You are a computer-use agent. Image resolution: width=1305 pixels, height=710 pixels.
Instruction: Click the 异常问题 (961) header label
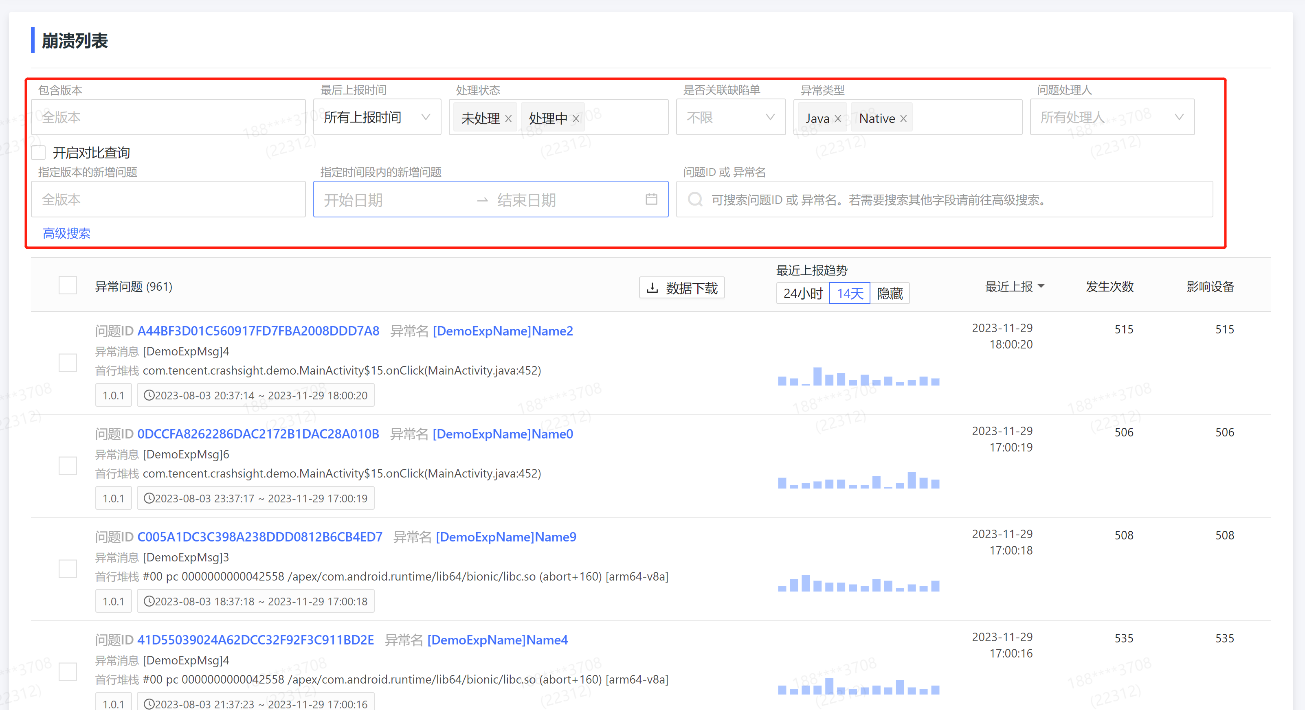tap(134, 287)
